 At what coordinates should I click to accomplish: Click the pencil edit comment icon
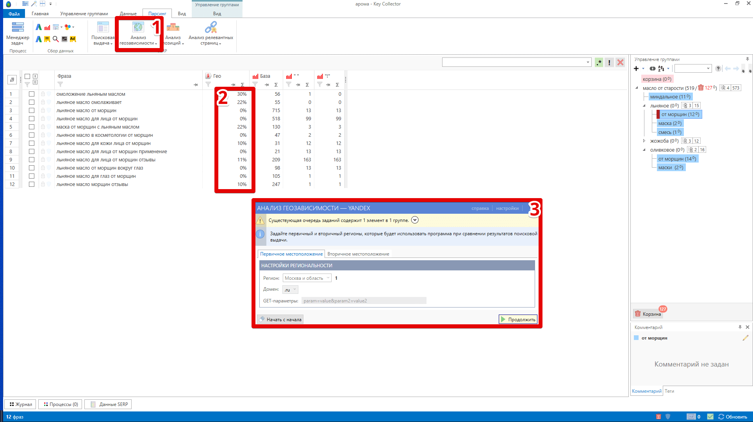click(x=745, y=338)
